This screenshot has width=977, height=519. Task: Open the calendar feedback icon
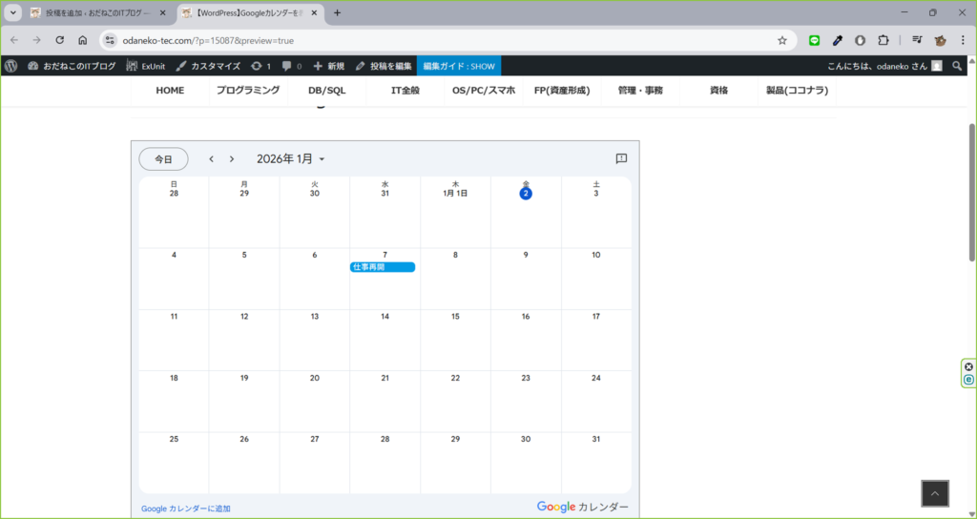coord(621,159)
